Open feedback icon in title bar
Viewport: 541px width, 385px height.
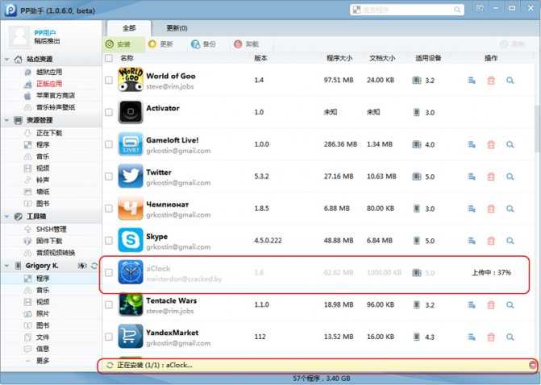point(480,8)
